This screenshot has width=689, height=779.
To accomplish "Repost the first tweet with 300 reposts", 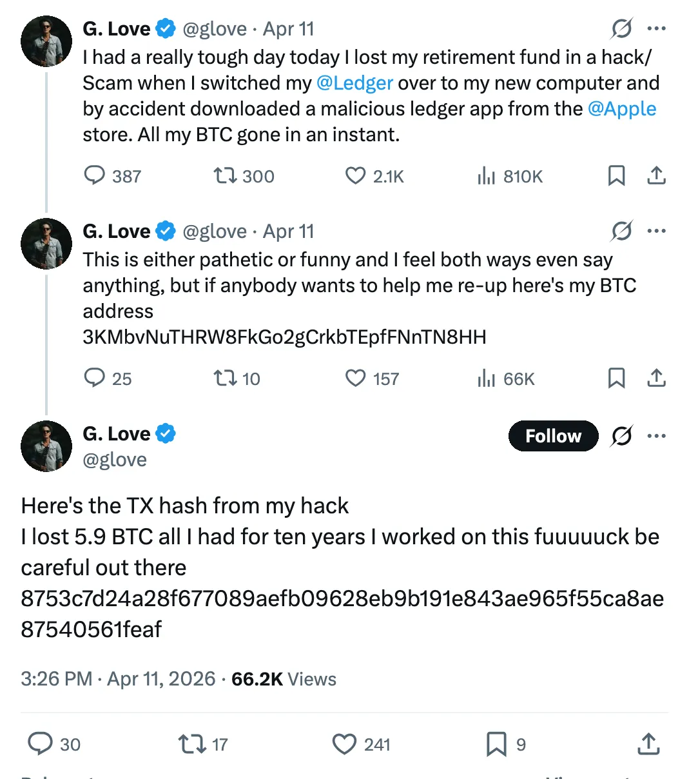I will click(225, 175).
